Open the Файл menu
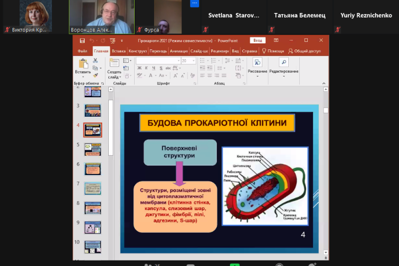This screenshot has height=266, width=399. point(82,51)
